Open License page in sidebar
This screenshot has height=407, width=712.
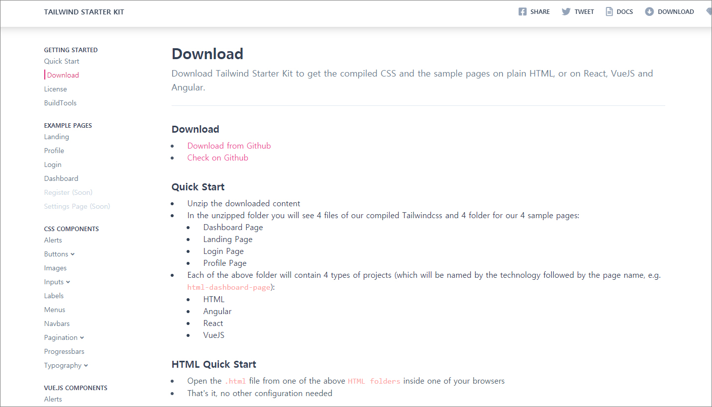55,89
